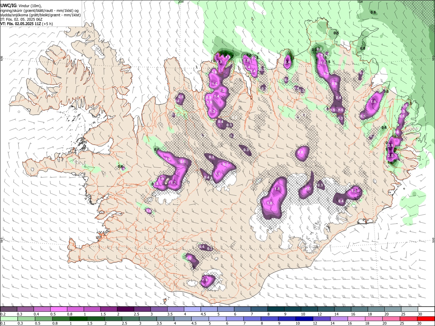435x326 pixels.
Task: Click the 'IT: Fös. 02. 05. 2025 06Z' line
Action: click(x=21, y=19)
